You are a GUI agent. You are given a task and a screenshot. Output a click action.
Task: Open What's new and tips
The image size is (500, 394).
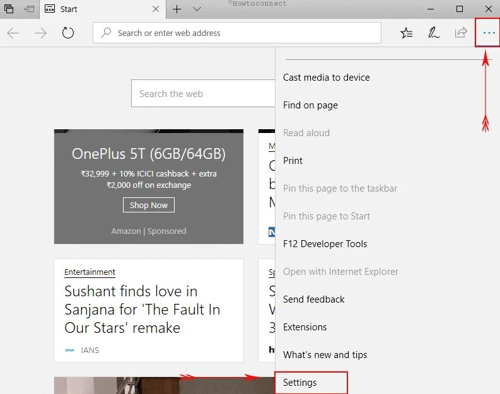[x=325, y=355]
